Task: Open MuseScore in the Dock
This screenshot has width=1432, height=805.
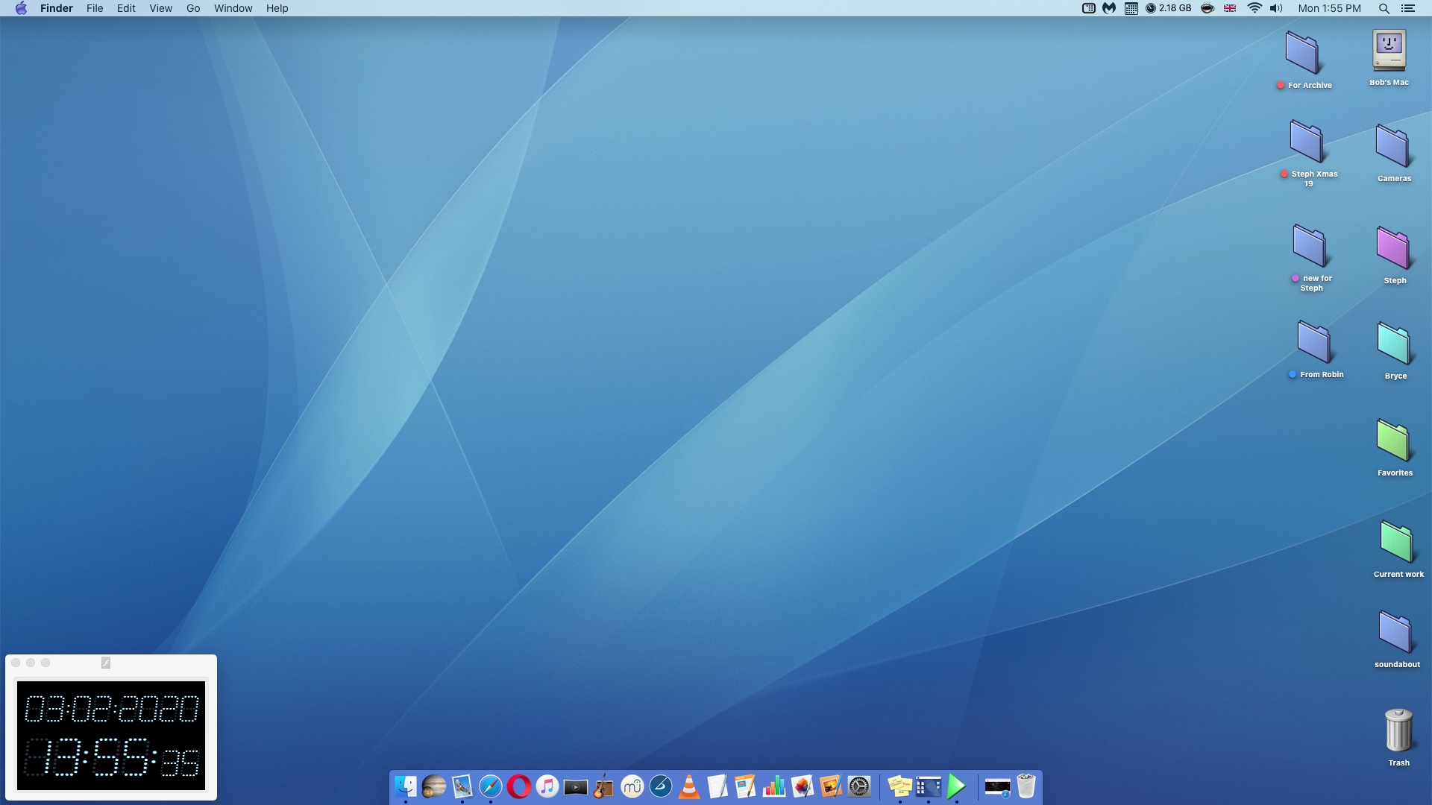Action: coord(632,786)
